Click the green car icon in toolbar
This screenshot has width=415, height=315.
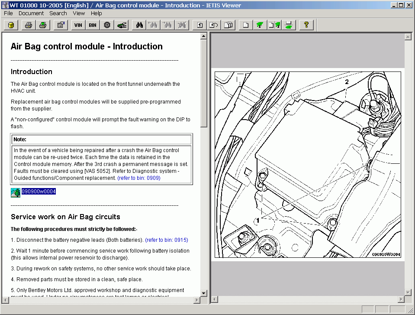pyautogui.click(x=122, y=25)
